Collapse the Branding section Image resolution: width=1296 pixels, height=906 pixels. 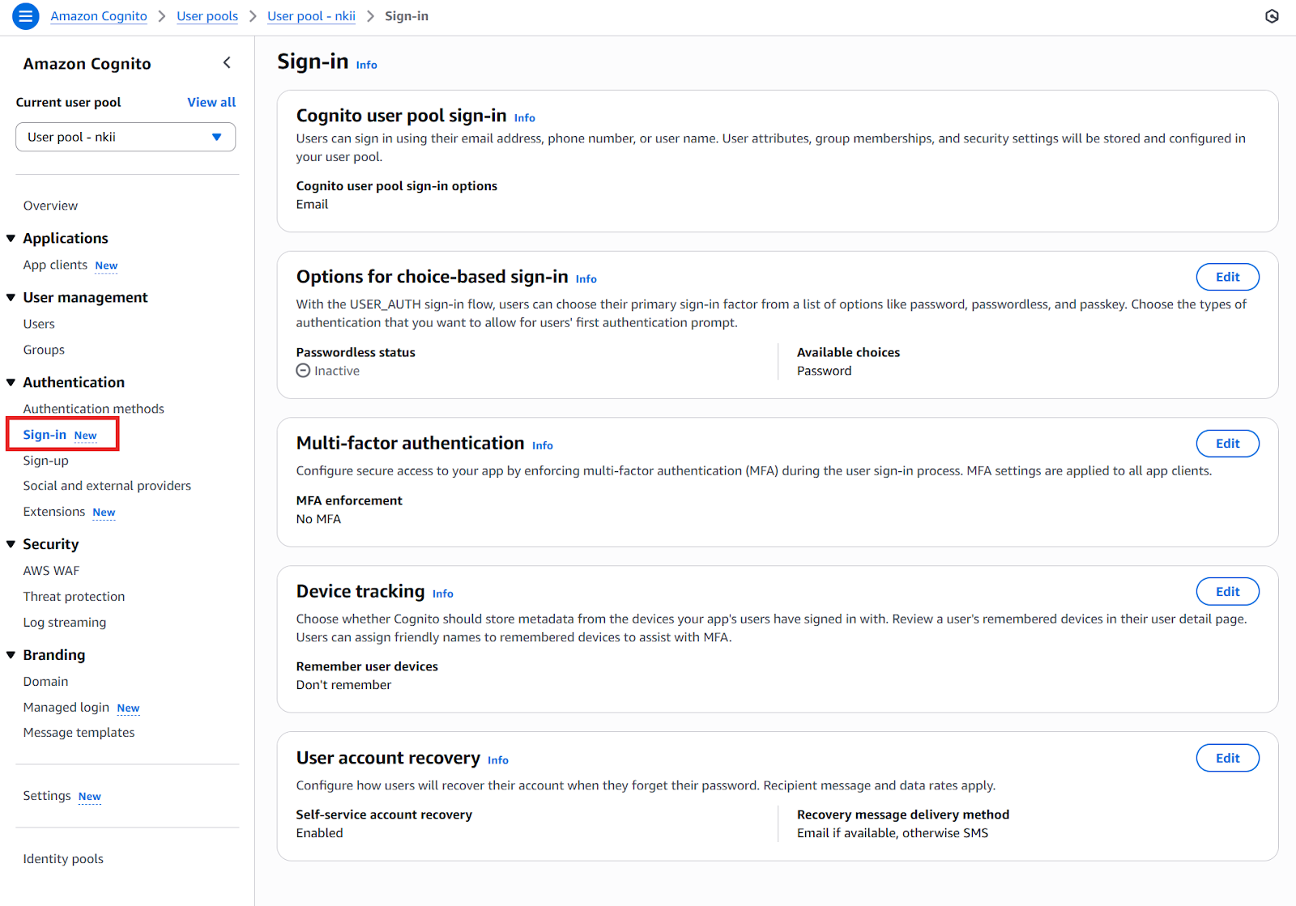[11, 654]
